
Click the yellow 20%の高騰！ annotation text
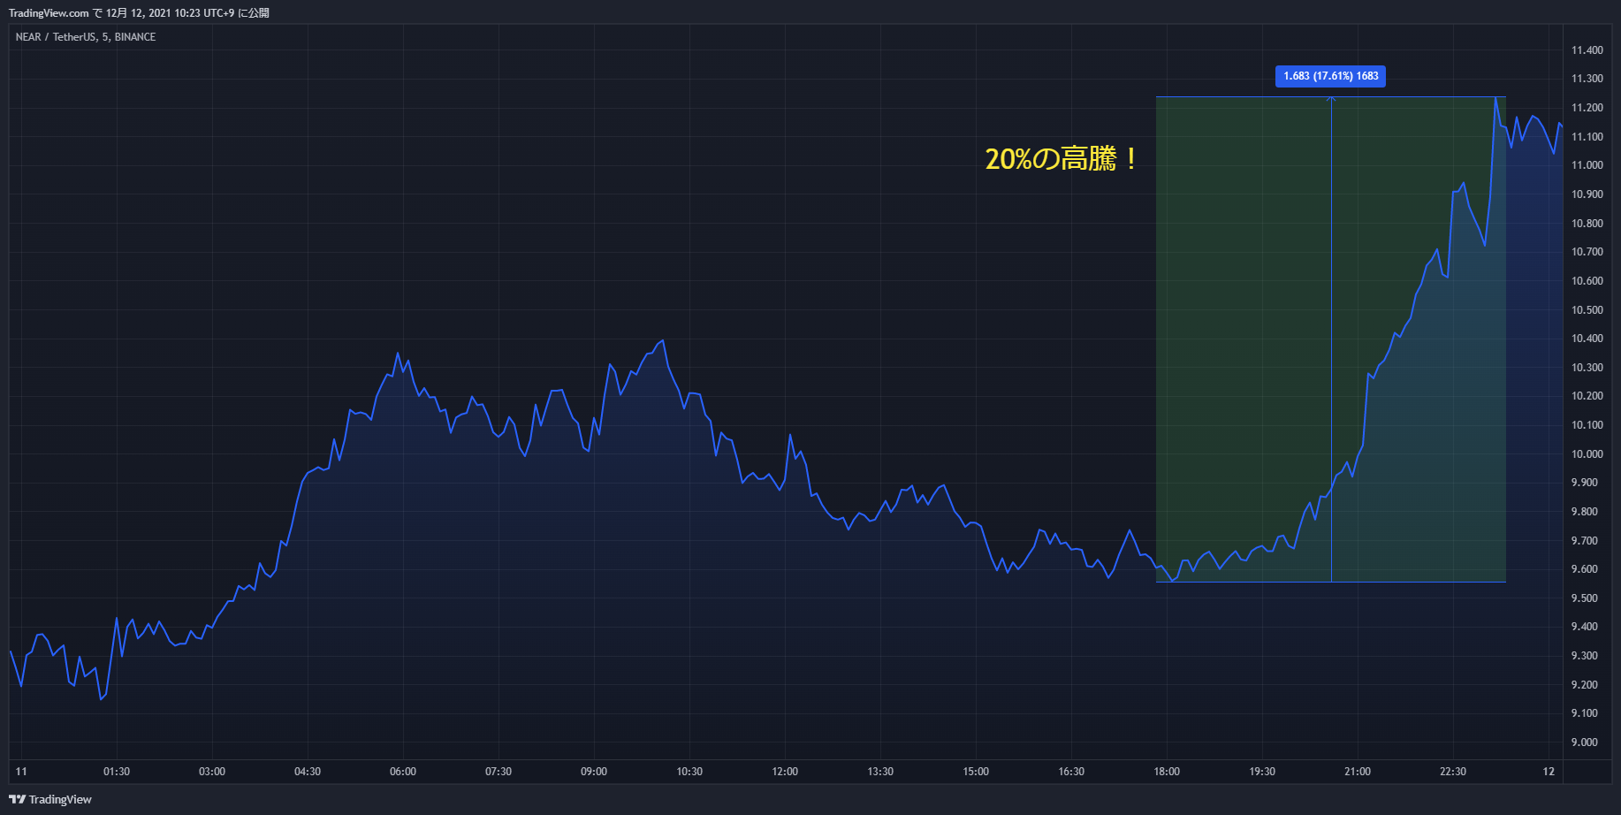click(x=1062, y=159)
